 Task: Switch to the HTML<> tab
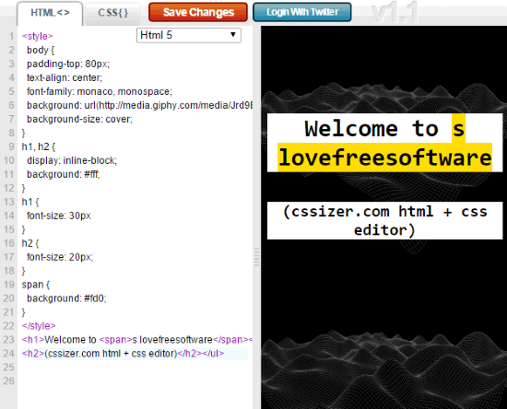coord(50,13)
